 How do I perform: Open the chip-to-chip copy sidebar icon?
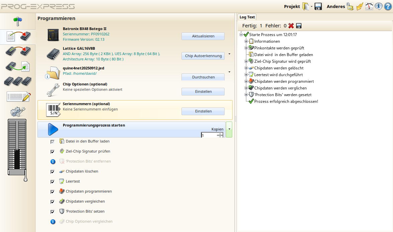pyautogui.click(x=18, y=51)
